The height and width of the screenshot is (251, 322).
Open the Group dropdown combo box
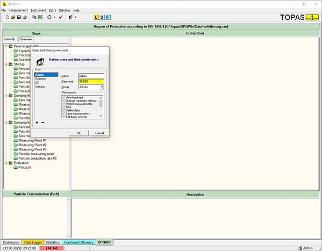point(102,87)
